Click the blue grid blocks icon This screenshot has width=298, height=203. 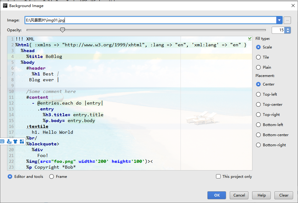coord(21,141)
